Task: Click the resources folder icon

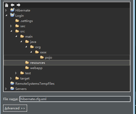Action: point(27,62)
